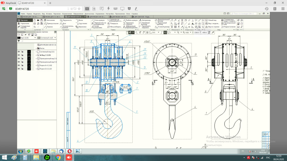
Task: Open Google Chrome from Windows taskbar
Action: point(58,157)
